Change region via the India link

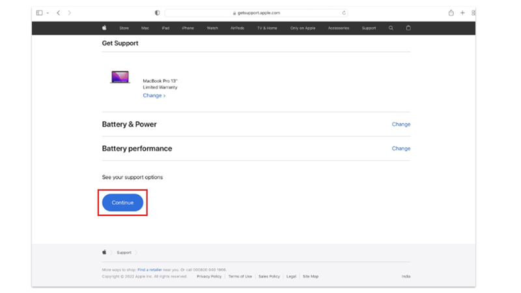pyautogui.click(x=406, y=276)
